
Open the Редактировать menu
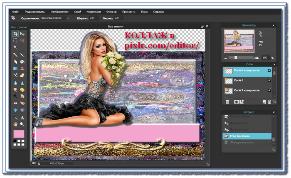click(x=35, y=12)
